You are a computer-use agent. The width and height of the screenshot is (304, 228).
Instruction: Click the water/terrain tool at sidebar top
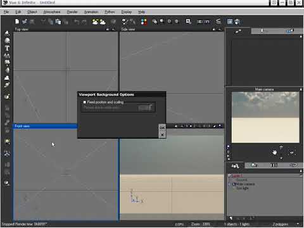pos(7,33)
